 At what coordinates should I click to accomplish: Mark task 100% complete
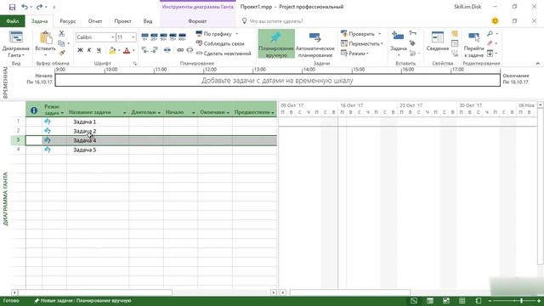coord(182,37)
